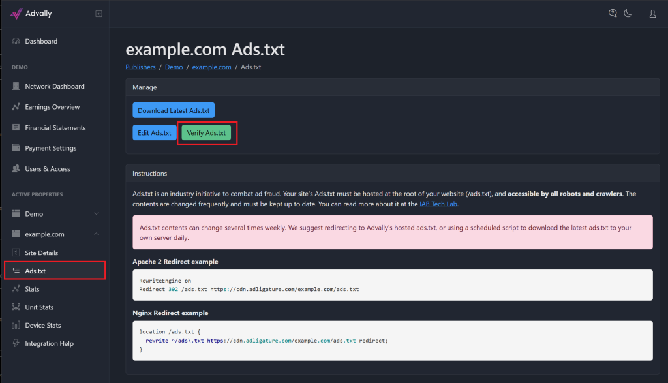Click the 'DEMO' section label

[x=20, y=67]
